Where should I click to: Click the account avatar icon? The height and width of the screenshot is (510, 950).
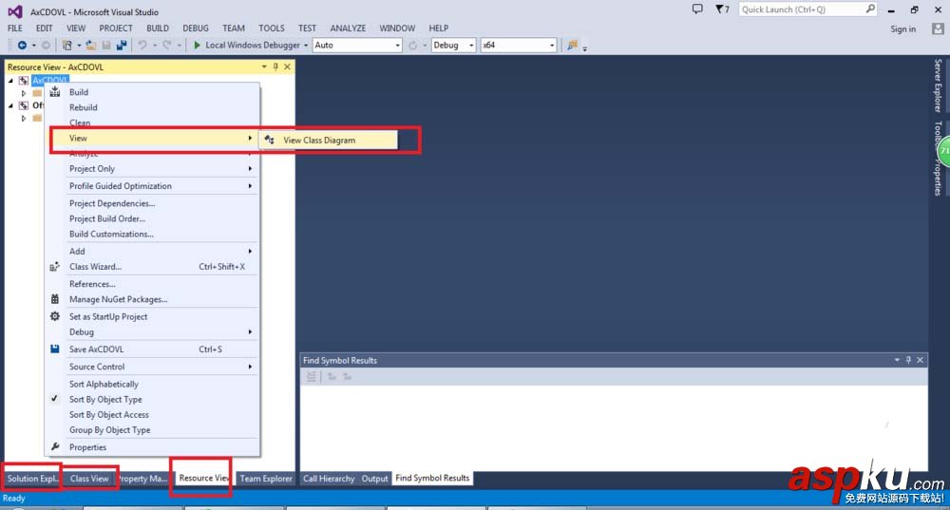pos(938,28)
